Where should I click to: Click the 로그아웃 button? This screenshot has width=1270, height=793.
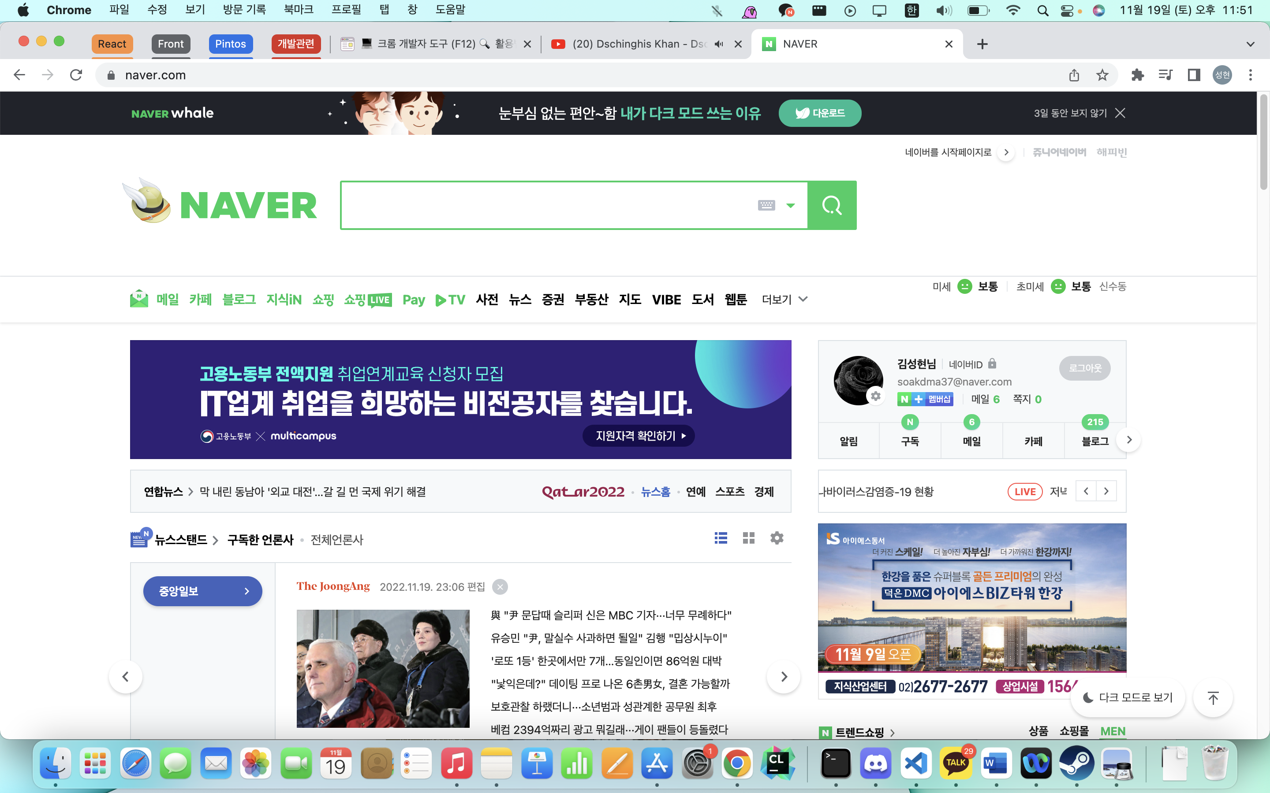(1085, 368)
